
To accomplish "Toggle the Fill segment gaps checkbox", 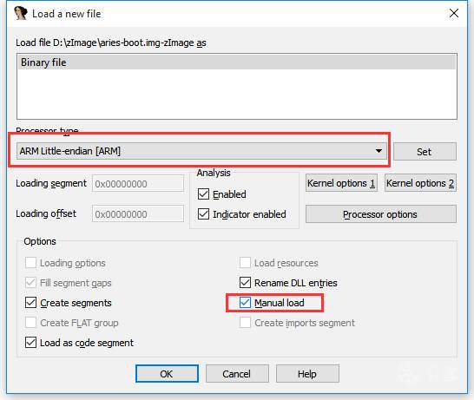I will 31,283.
